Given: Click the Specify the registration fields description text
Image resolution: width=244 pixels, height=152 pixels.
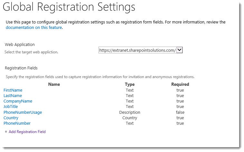Looking at the screenshot, I should pos(100,77).
